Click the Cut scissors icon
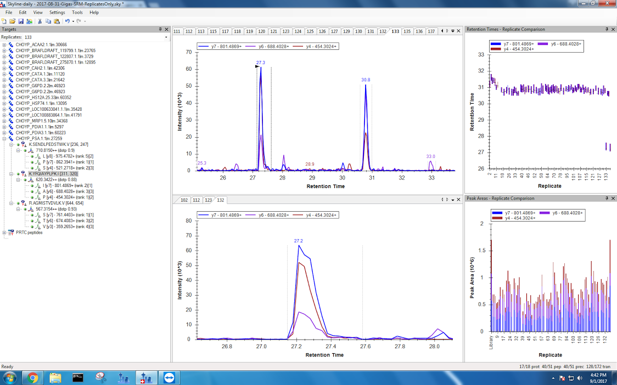617x385 pixels. click(40, 21)
